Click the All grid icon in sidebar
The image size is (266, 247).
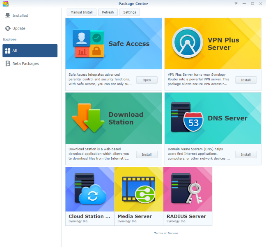[8, 51]
